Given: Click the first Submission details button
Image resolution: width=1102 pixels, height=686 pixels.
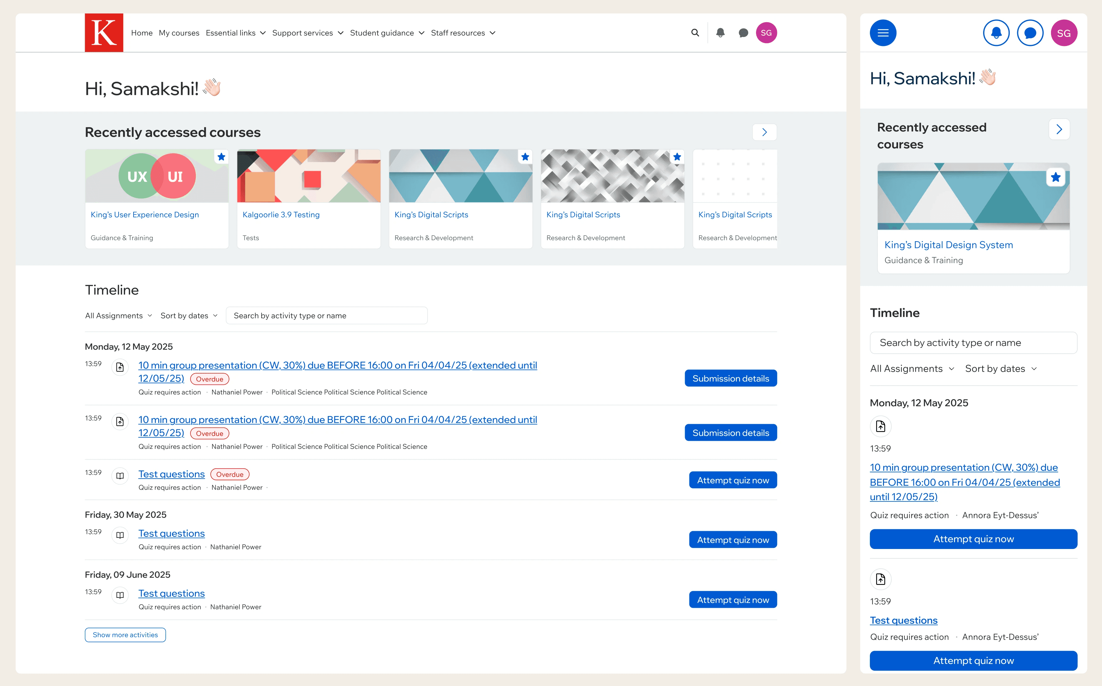Looking at the screenshot, I should (x=730, y=379).
